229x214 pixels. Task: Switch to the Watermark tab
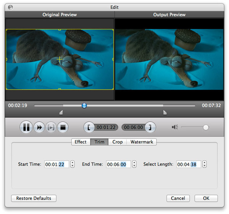click(x=142, y=142)
